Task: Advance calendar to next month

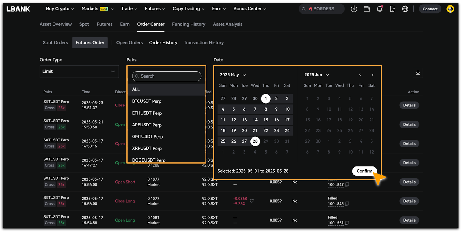Action: [x=372, y=75]
